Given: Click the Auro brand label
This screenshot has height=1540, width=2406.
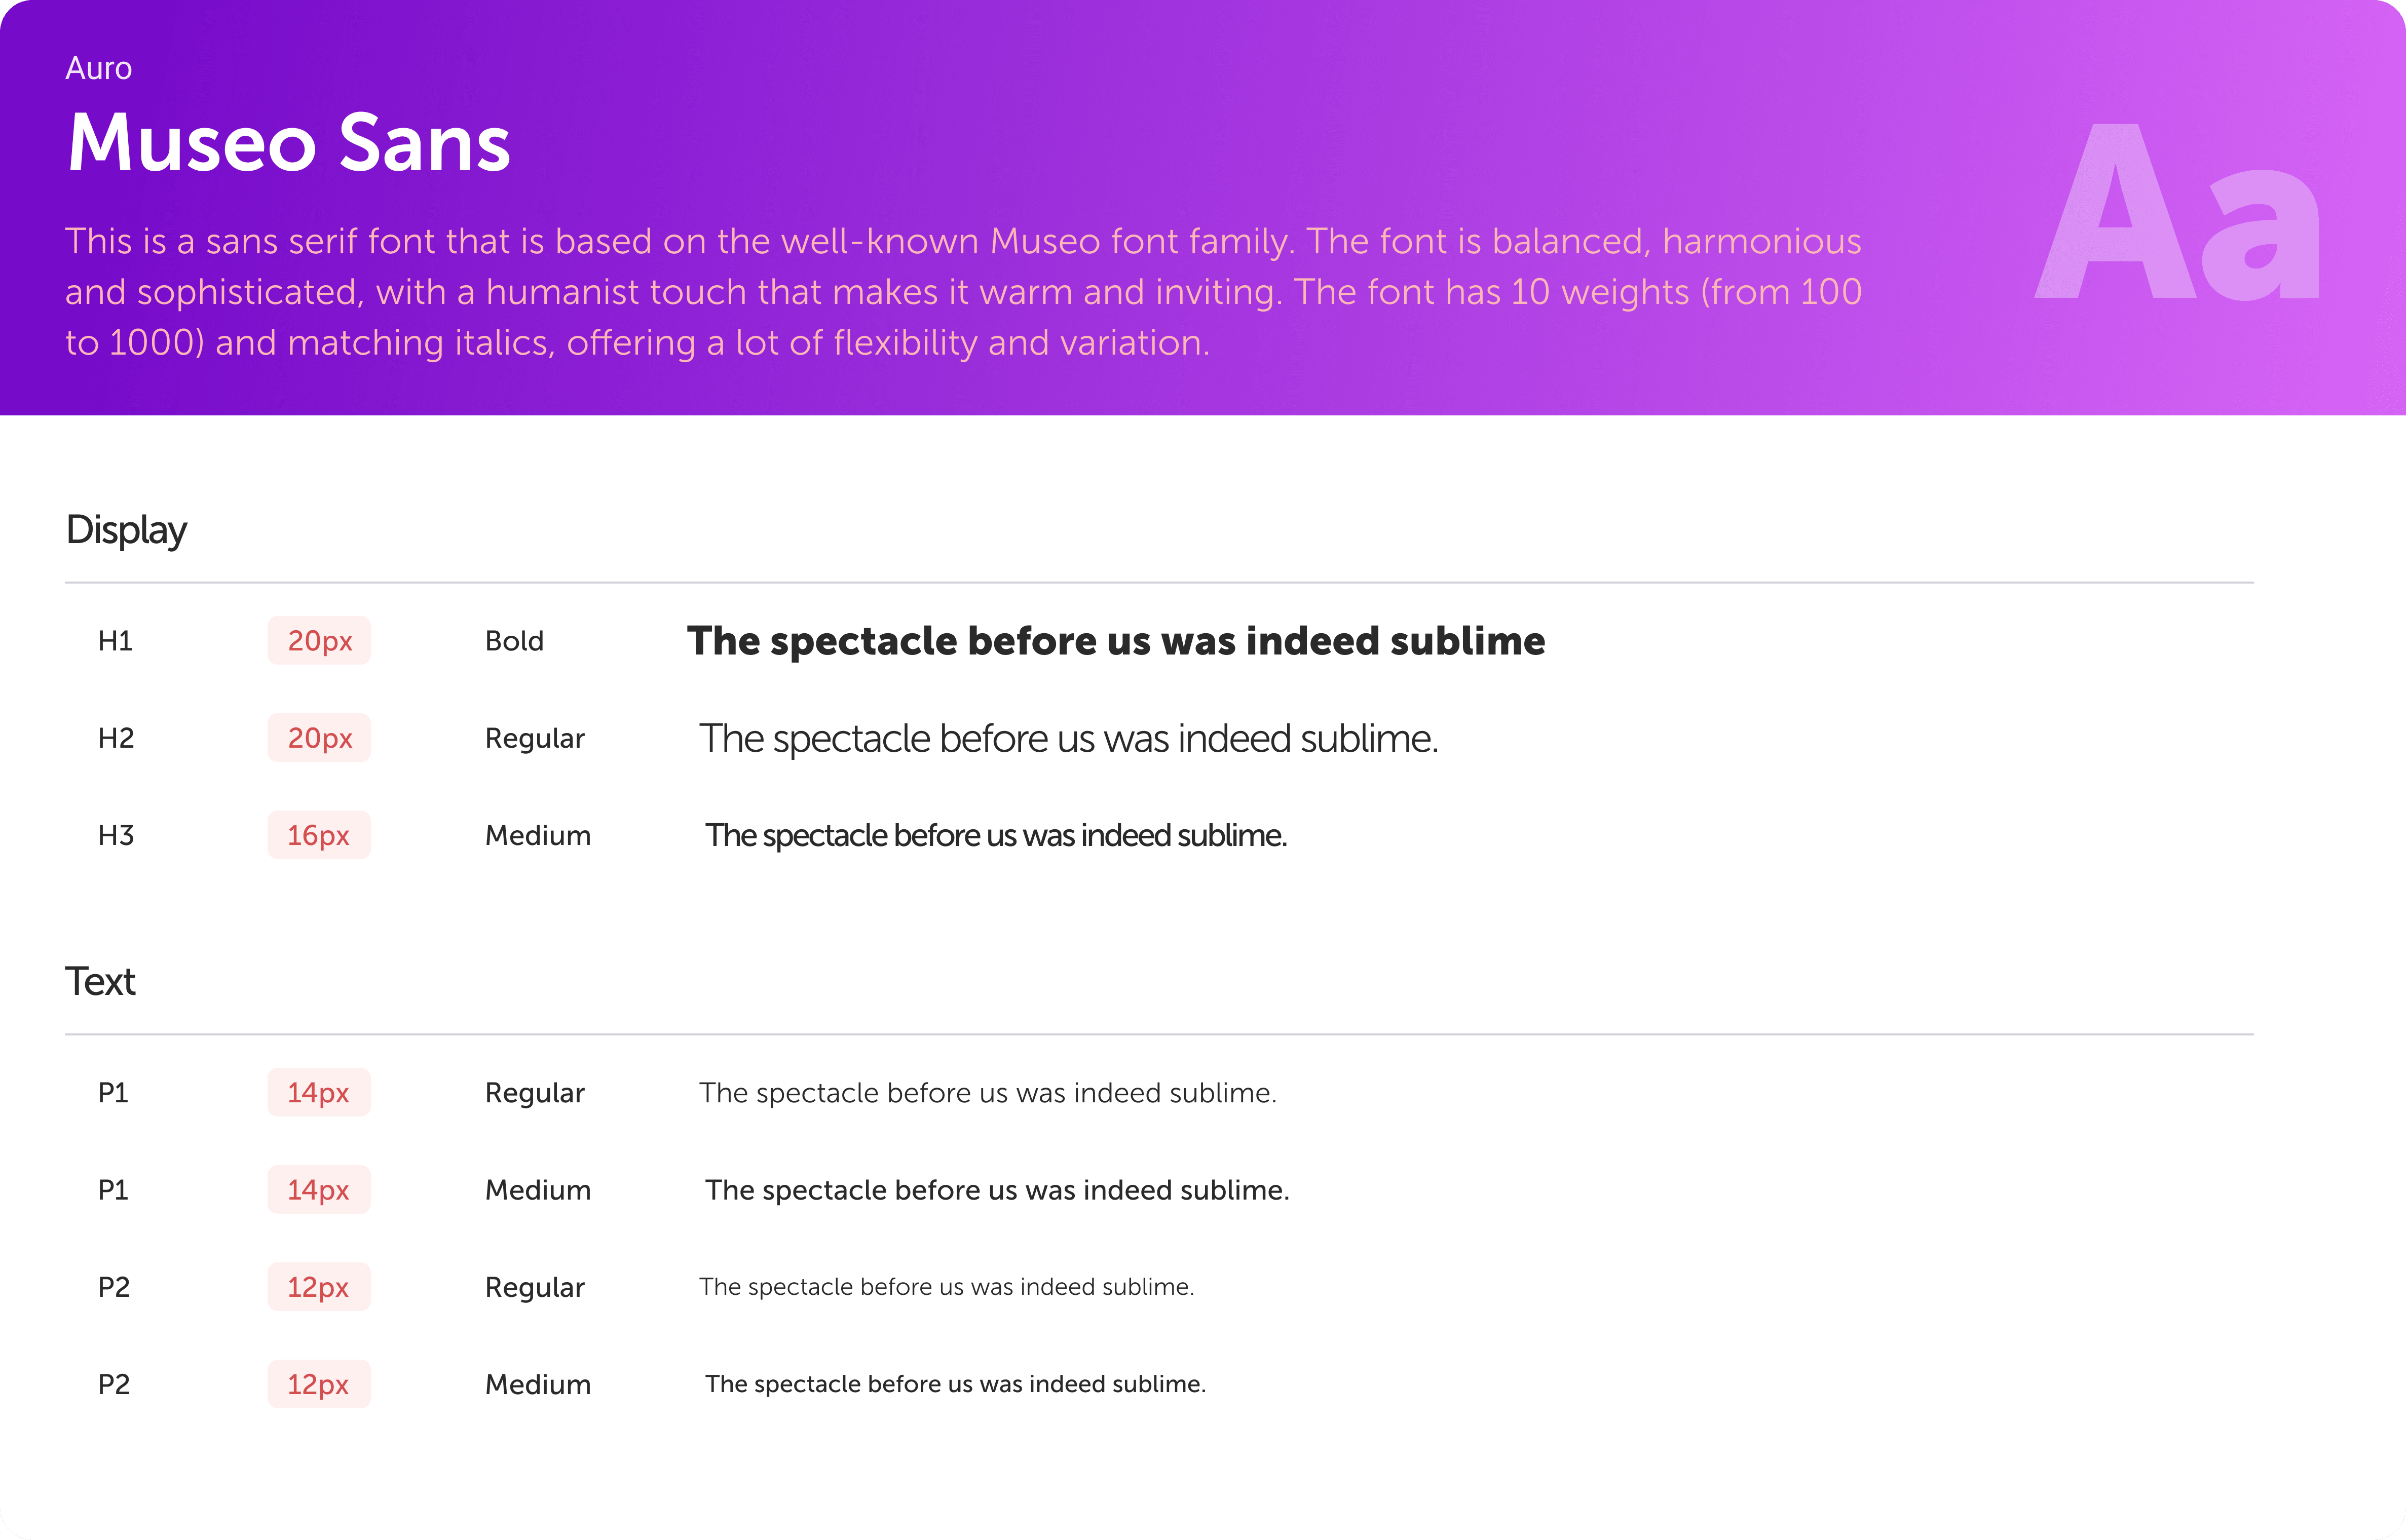Looking at the screenshot, I should pyautogui.click(x=98, y=68).
